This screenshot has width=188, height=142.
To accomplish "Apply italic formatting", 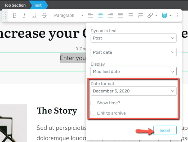I will tap(24, 16).
